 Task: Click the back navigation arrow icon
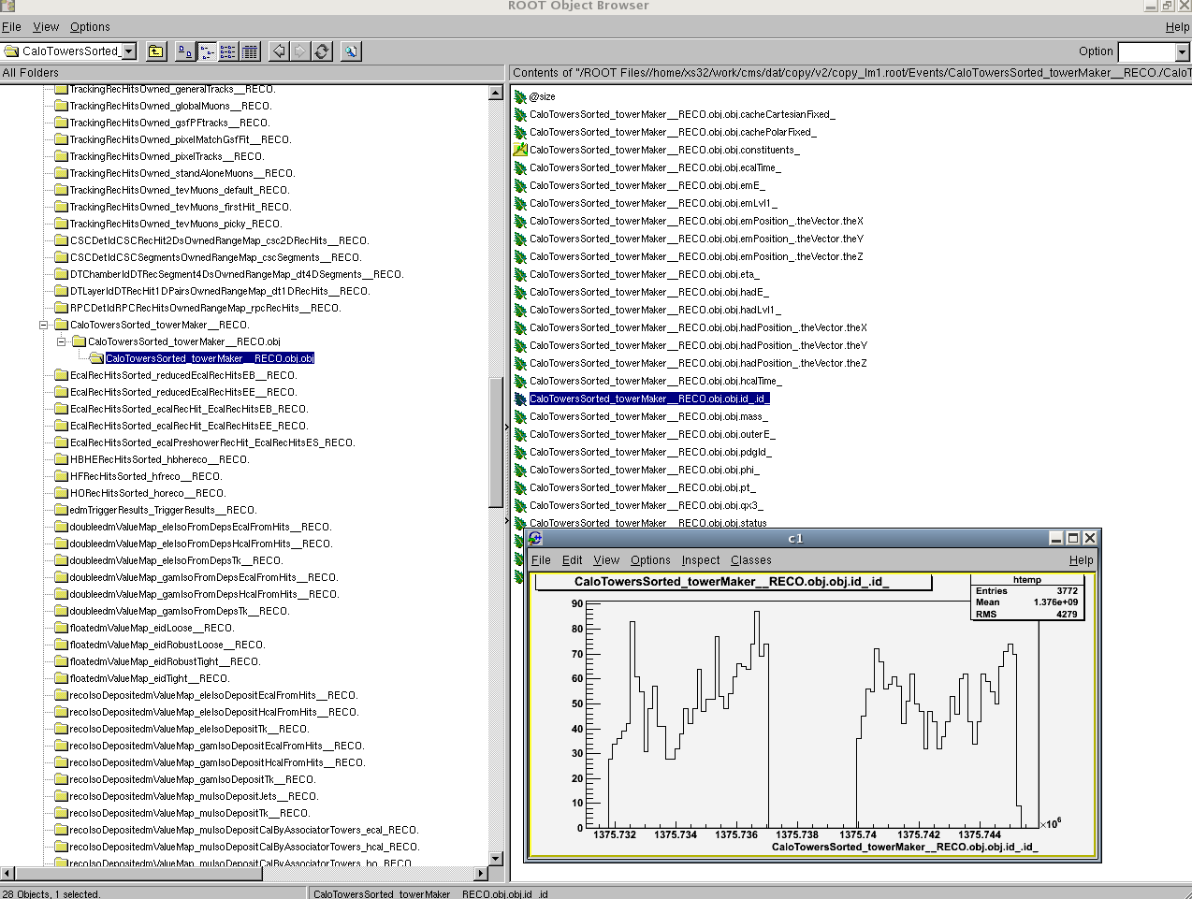pos(279,51)
